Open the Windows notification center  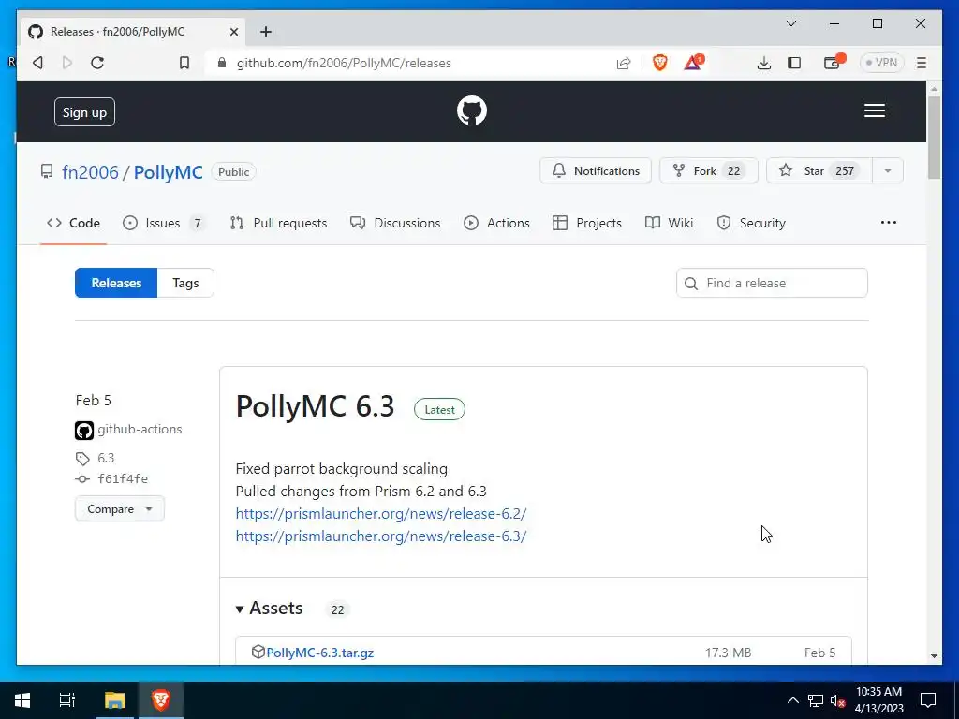click(x=928, y=700)
